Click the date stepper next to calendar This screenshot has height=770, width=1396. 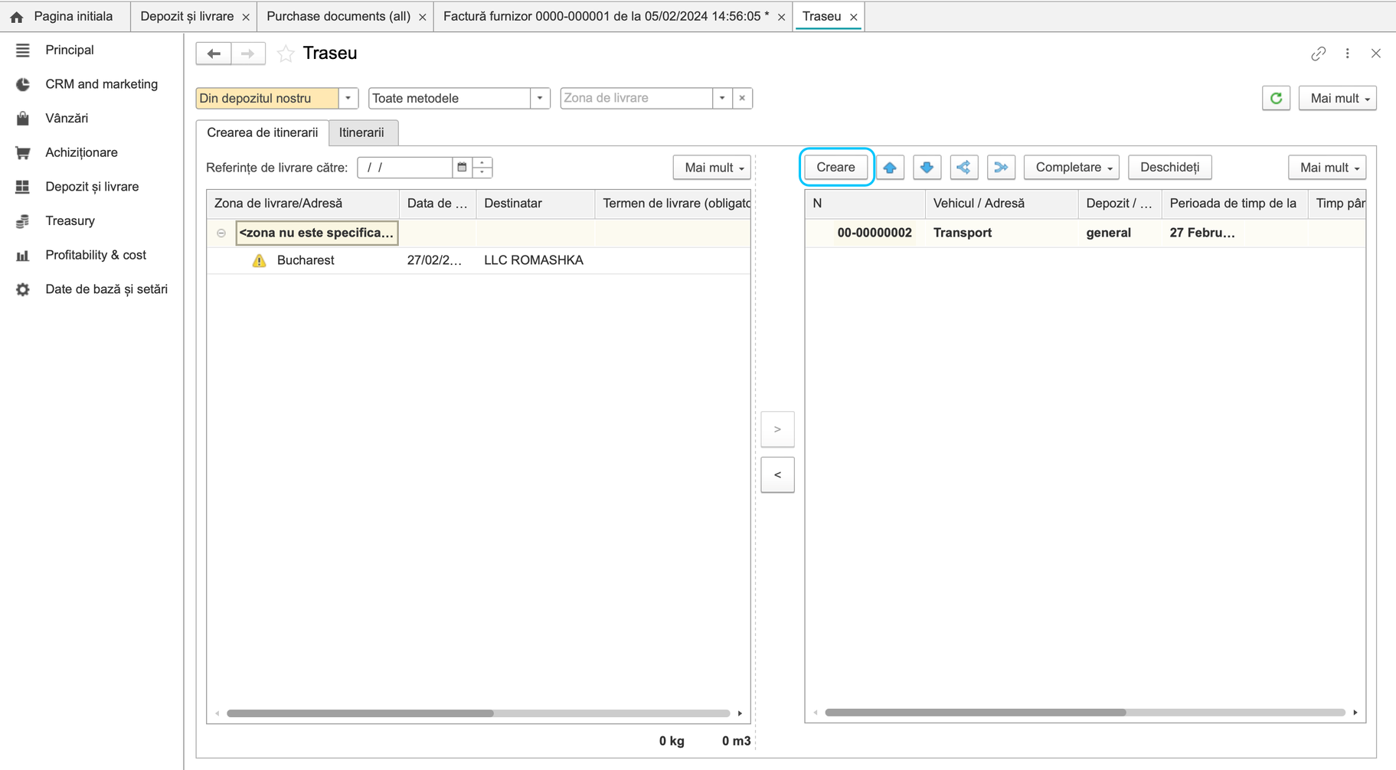pyautogui.click(x=482, y=168)
